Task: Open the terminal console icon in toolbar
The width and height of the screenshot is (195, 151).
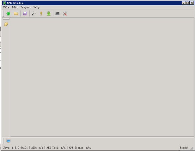Action: click(x=57, y=13)
